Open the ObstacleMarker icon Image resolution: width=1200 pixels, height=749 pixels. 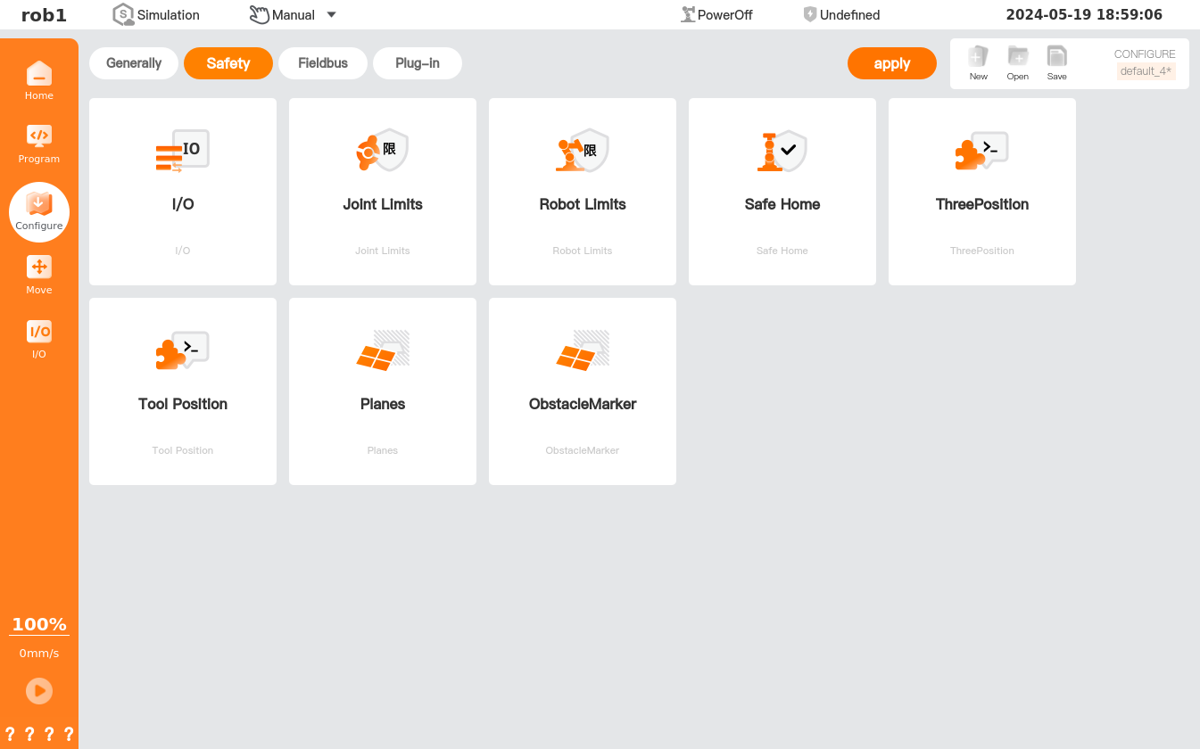pos(583,350)
